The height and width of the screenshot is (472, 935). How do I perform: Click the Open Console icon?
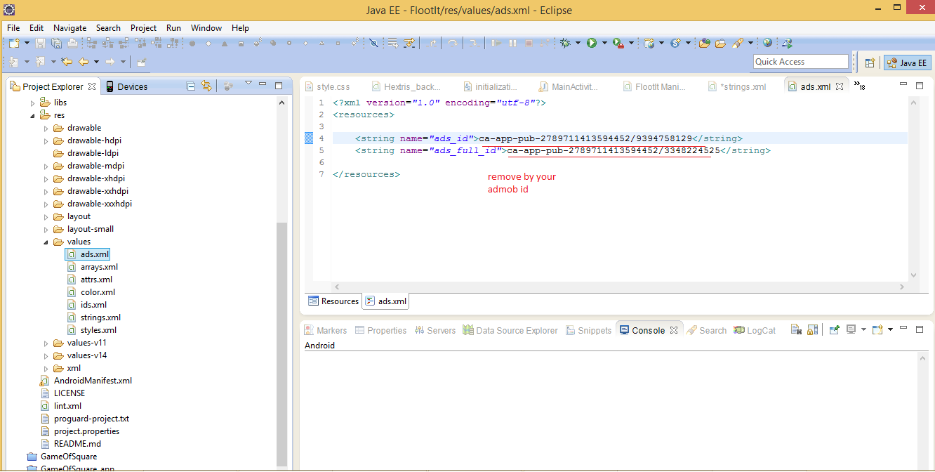coord(877,329)
